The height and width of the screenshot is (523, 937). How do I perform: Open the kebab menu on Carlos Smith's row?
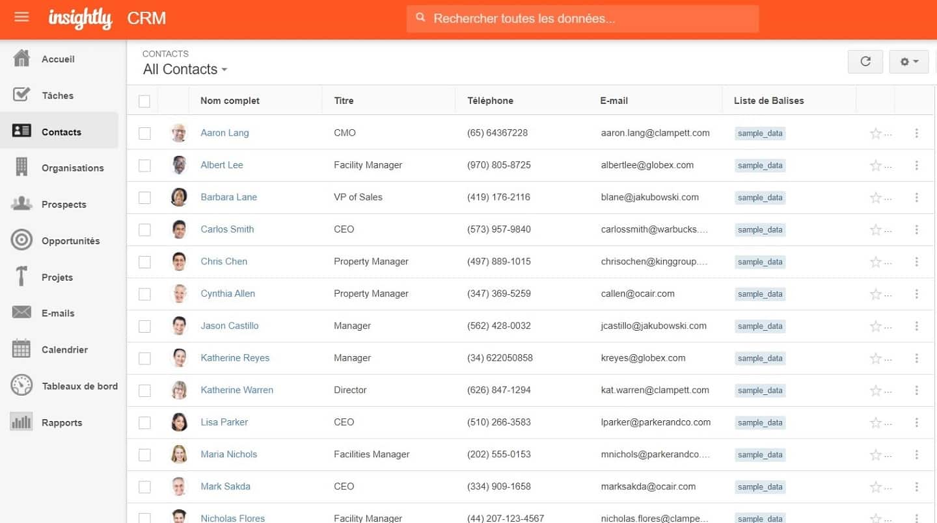click(x=916, y=229)
